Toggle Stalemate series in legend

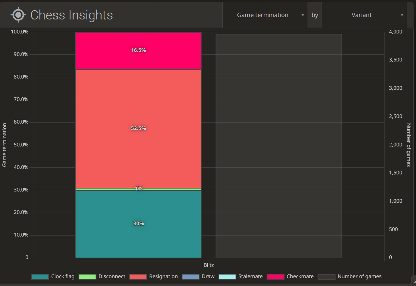[241, 276]
